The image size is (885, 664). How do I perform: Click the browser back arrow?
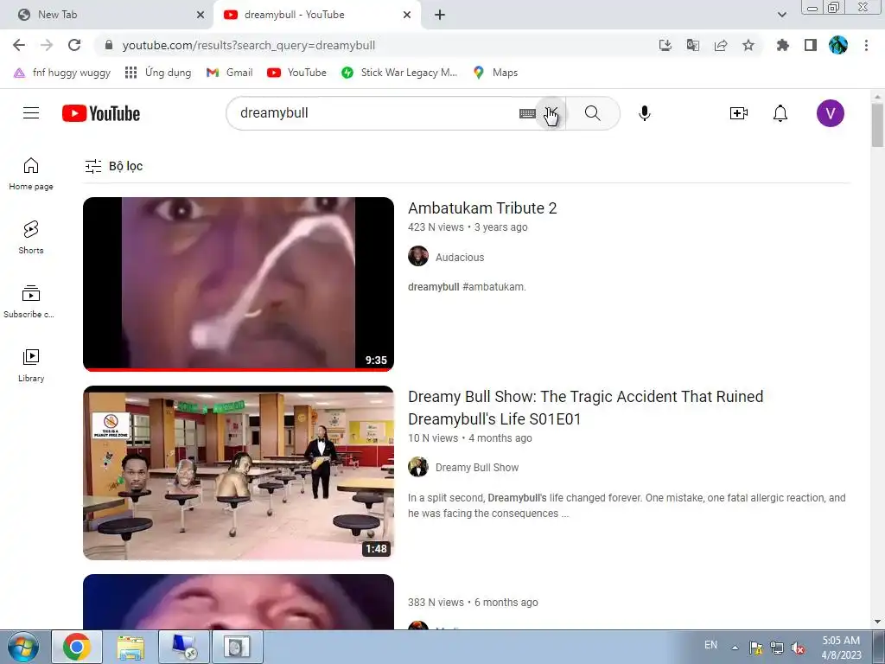coord(19,45)
